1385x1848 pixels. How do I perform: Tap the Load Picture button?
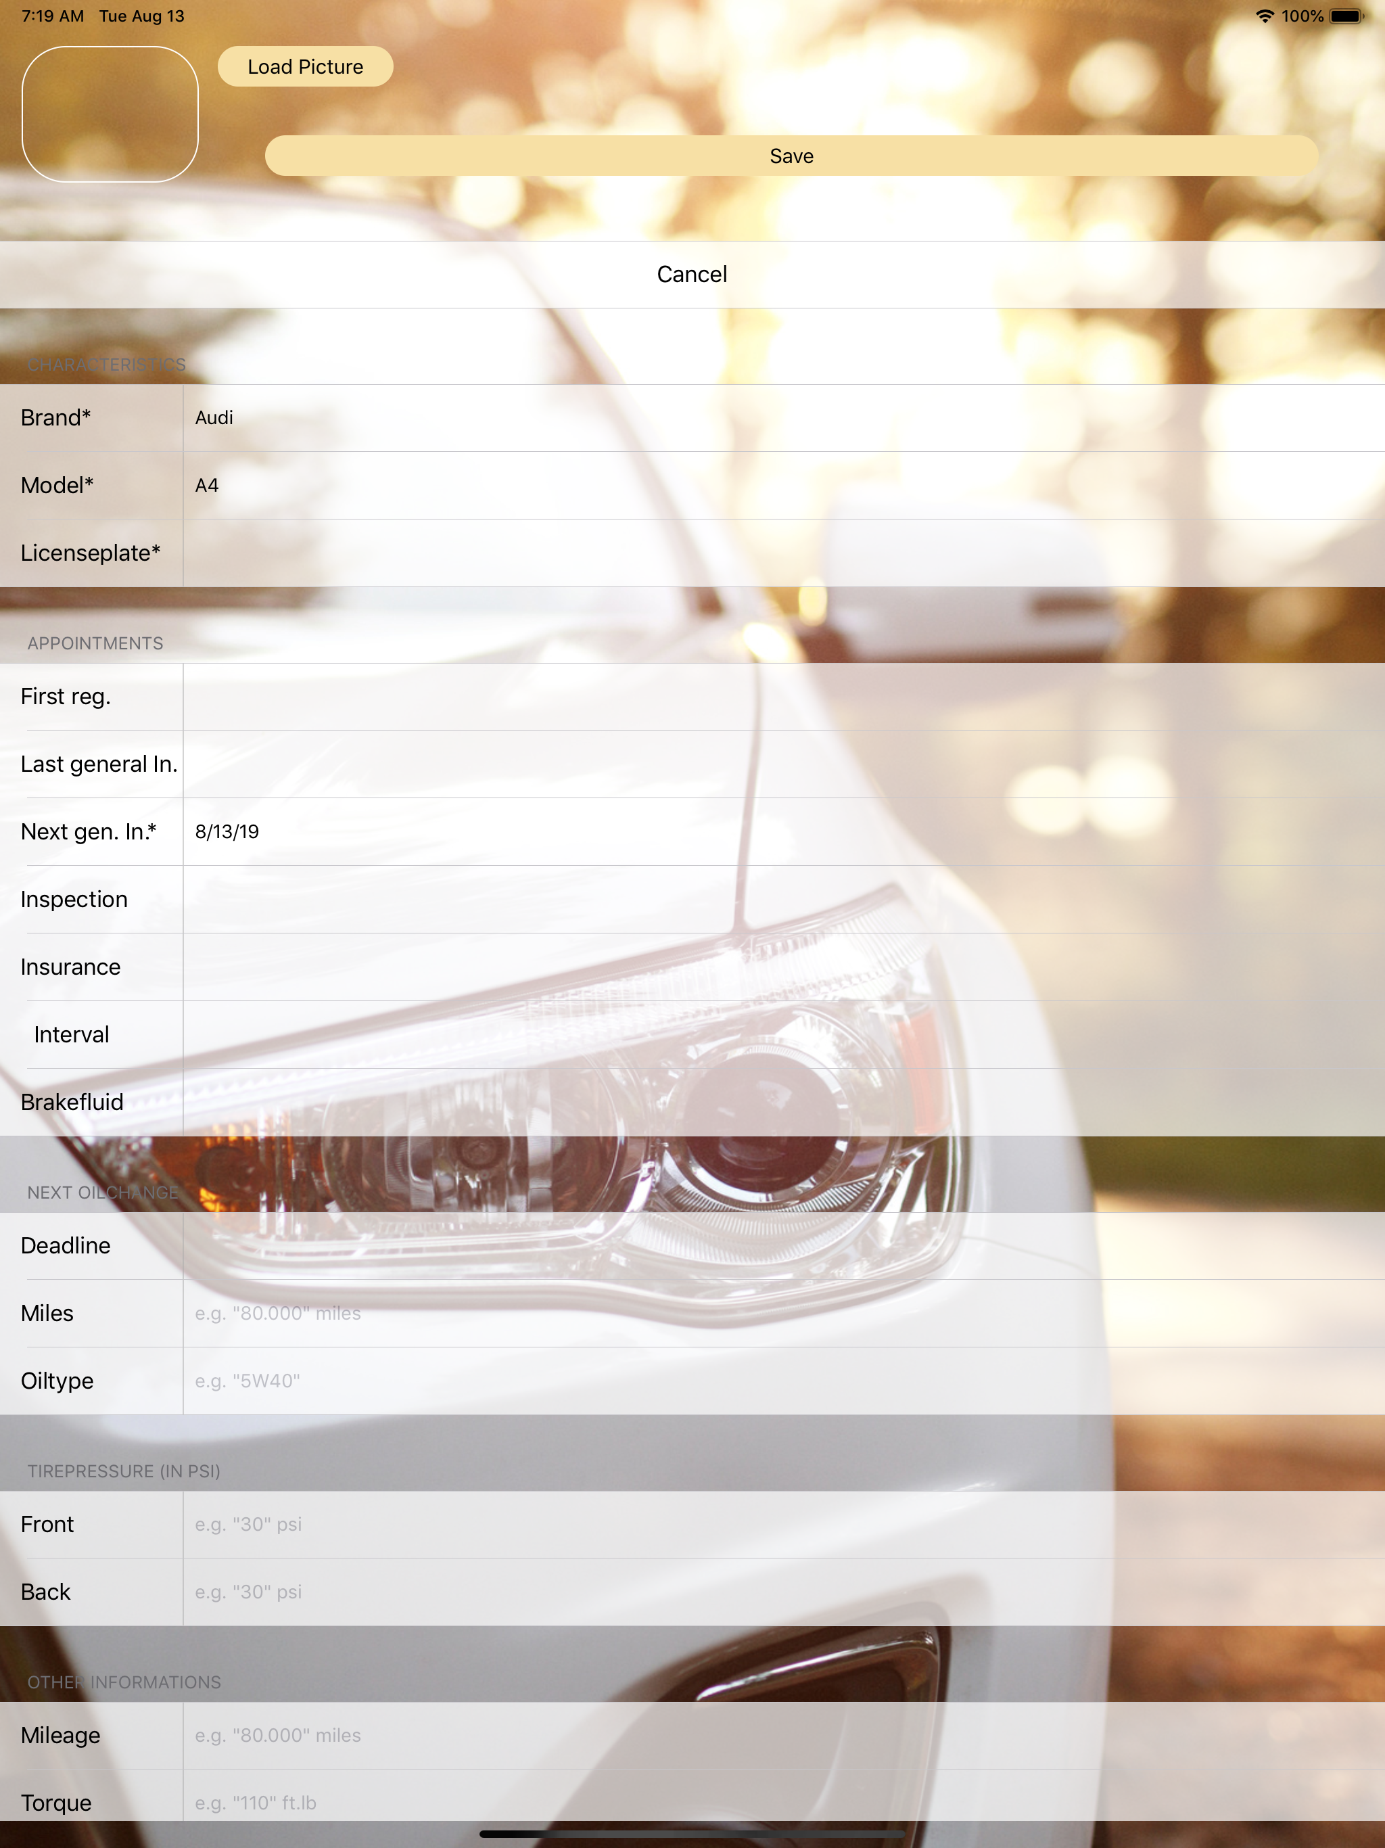tap(305, 66)
